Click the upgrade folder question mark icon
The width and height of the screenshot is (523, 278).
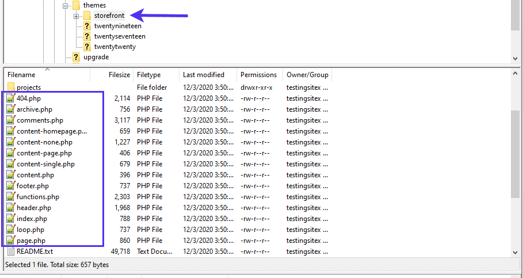(76, 57)
